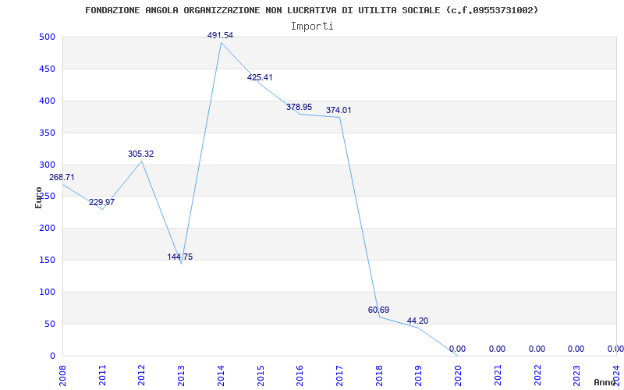624x390 pixels.
Task: Click the y-axis value 450
Action: [x=47, y=69]
